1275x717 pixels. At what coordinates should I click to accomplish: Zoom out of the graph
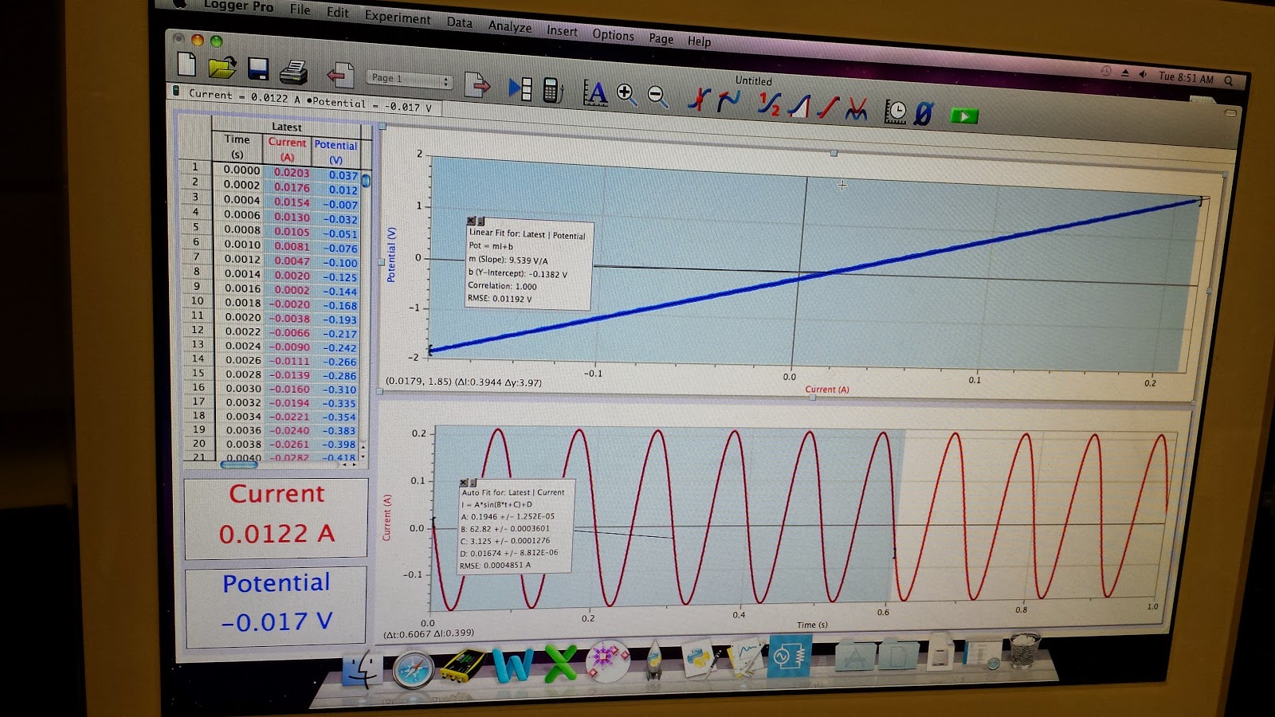pyautogui.click(x=657, y=96)
